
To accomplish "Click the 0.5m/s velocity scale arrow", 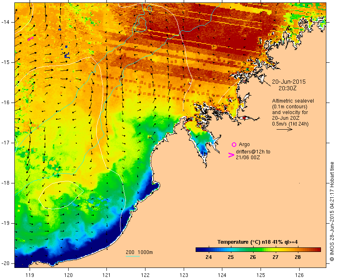I will point(284,129).
